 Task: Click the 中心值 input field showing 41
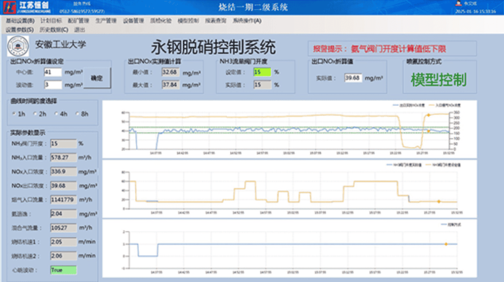coord(53,72)
